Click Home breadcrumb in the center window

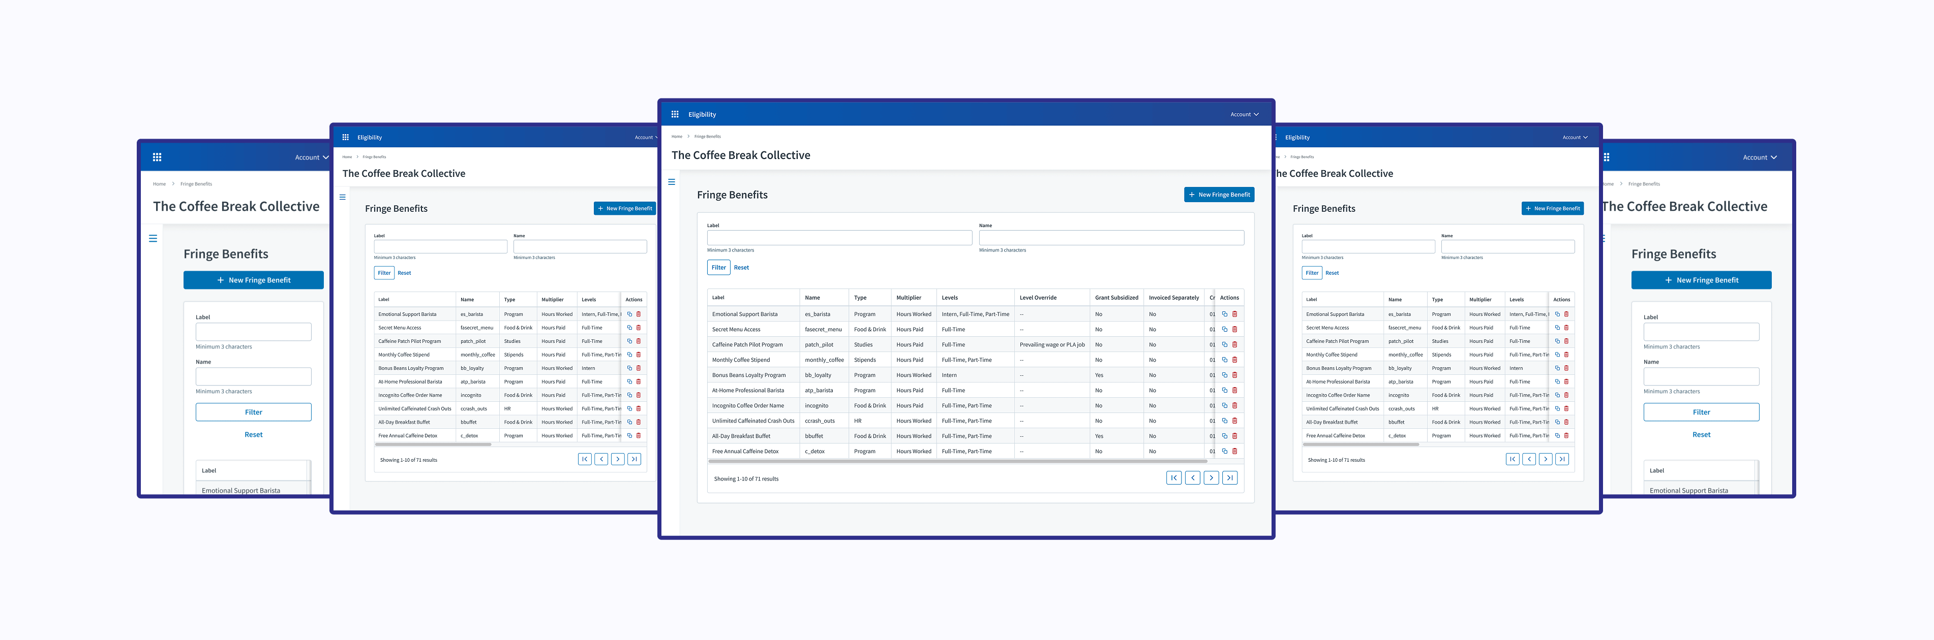[677, 137]
